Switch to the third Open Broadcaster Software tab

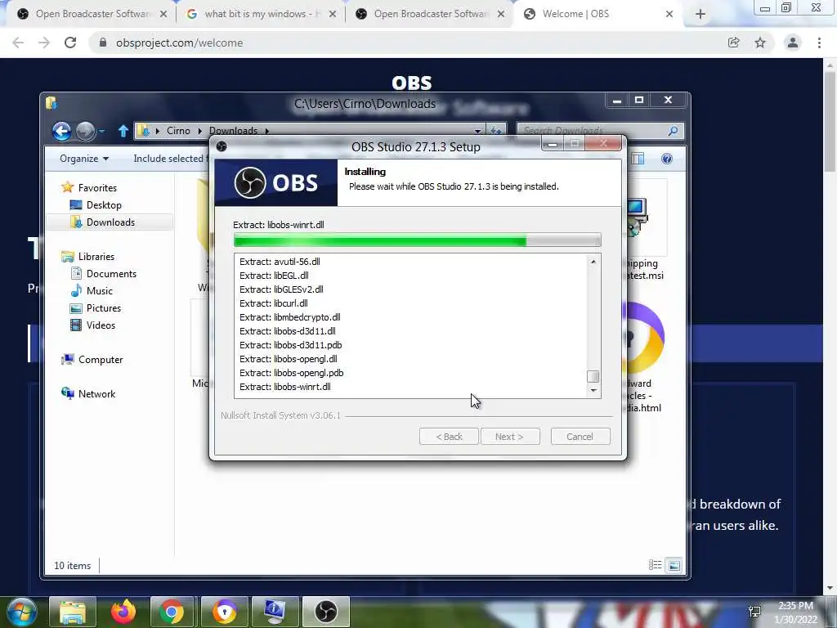(429, 15)
